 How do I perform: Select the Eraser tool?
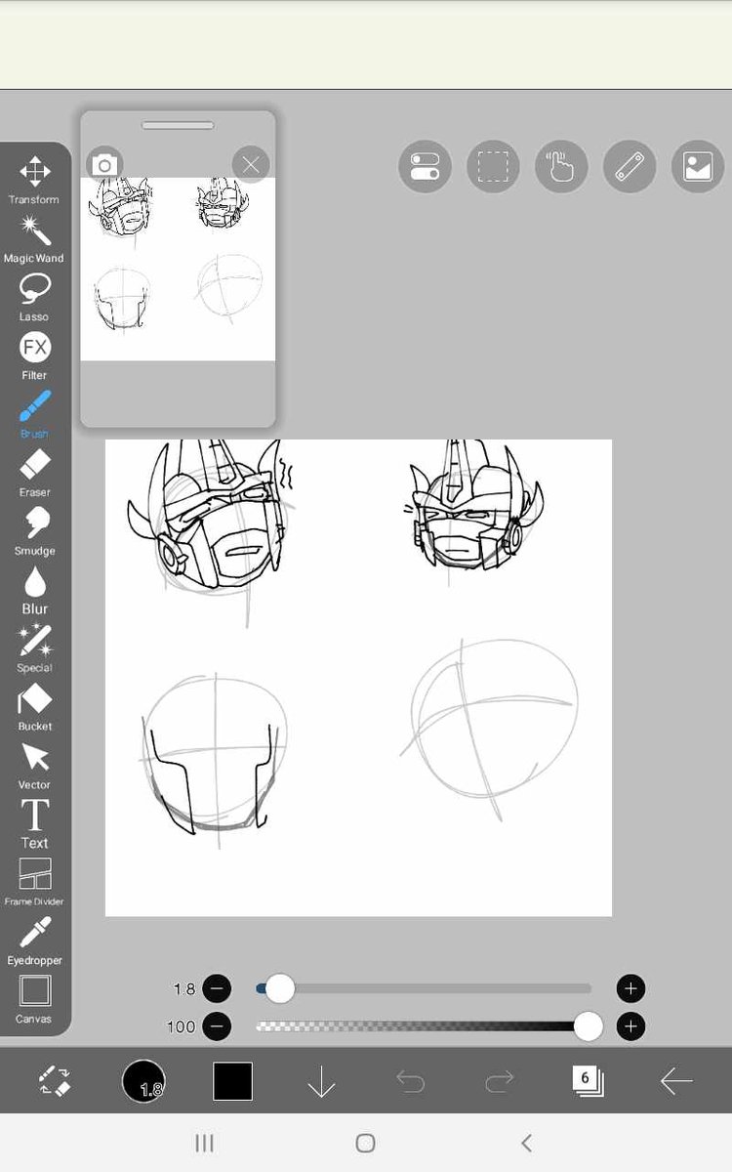[34, 473]
